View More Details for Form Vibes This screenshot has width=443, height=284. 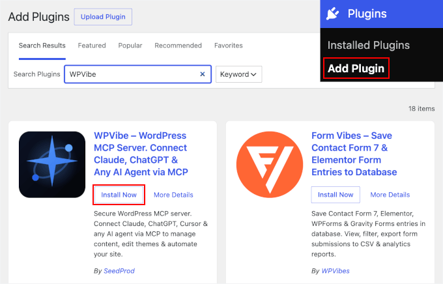390,195
